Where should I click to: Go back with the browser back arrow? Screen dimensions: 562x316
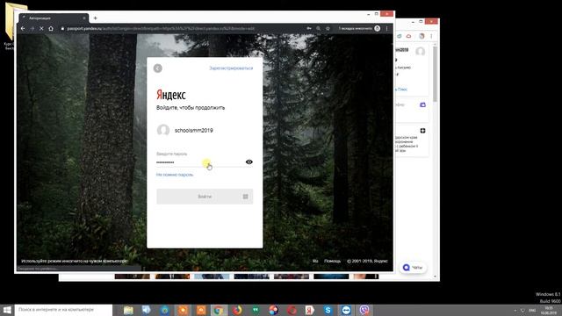click(23, 28)
